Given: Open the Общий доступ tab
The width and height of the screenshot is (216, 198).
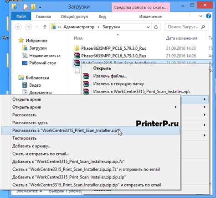Looking at the screenshot, I should pyautogui.click(x=74, y=16).
